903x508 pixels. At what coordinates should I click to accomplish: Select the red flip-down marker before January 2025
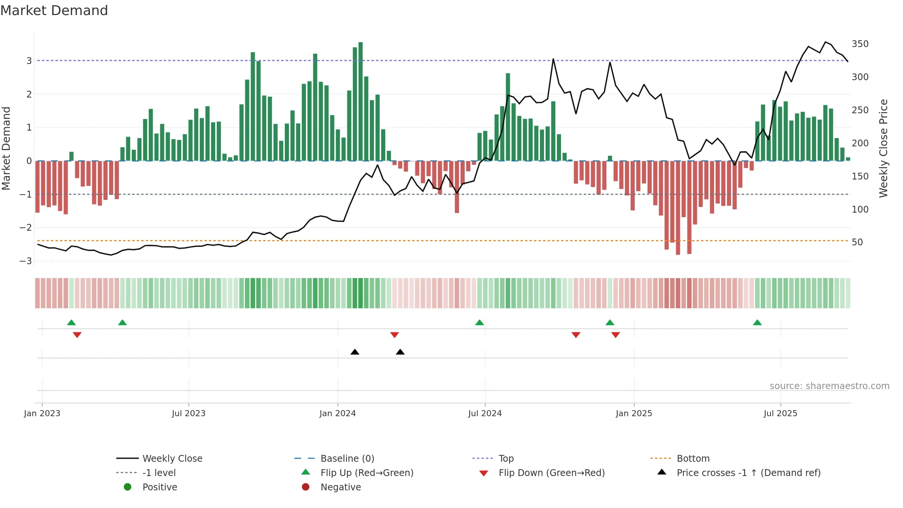click(x=616, y=335)
